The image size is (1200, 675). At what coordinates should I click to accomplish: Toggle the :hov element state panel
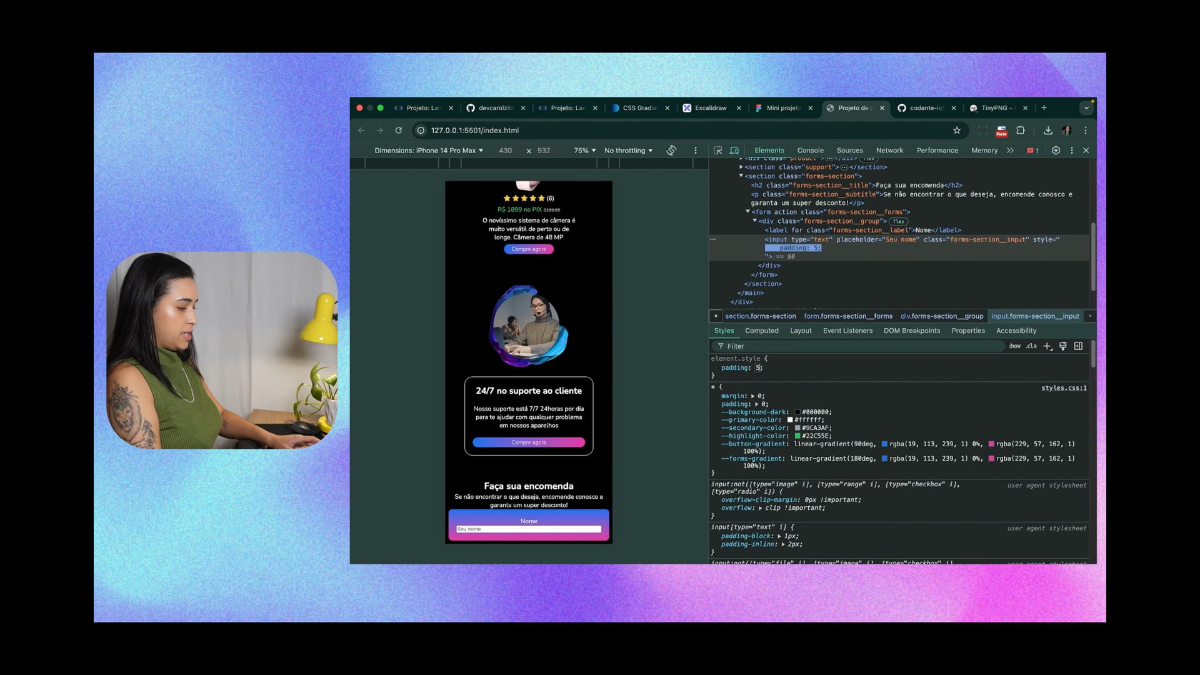tap(1014, 346)
